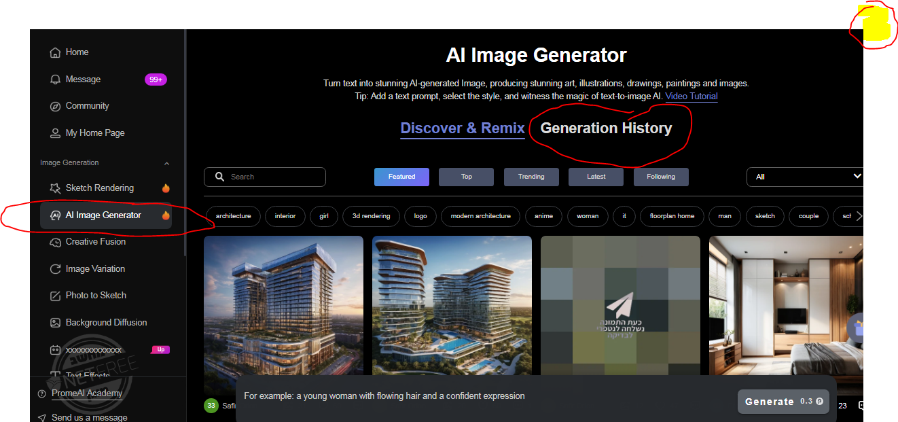Screen dimensions: 898x422
Task: Click the PromeAI Academy question icon
Action: pos(42,394)
